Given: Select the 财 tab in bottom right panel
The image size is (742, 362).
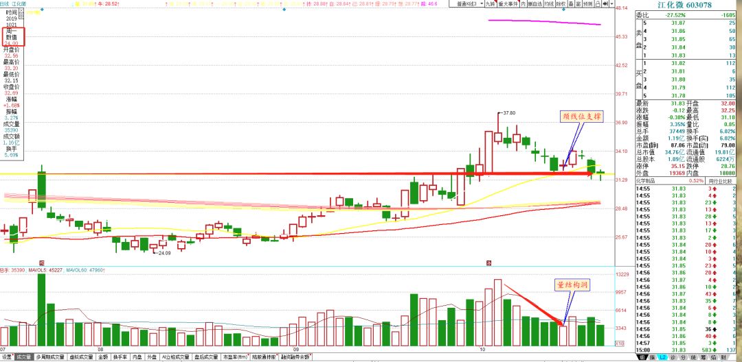Looking at the screenshot, I should [x=723, y=357].
